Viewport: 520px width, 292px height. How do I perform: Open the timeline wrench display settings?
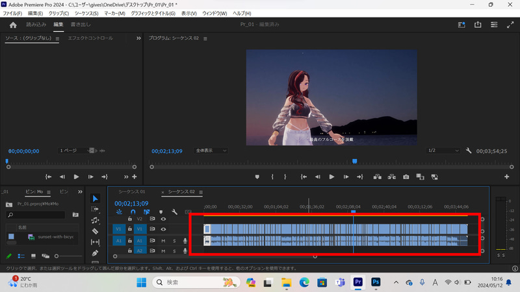point(174,212)
